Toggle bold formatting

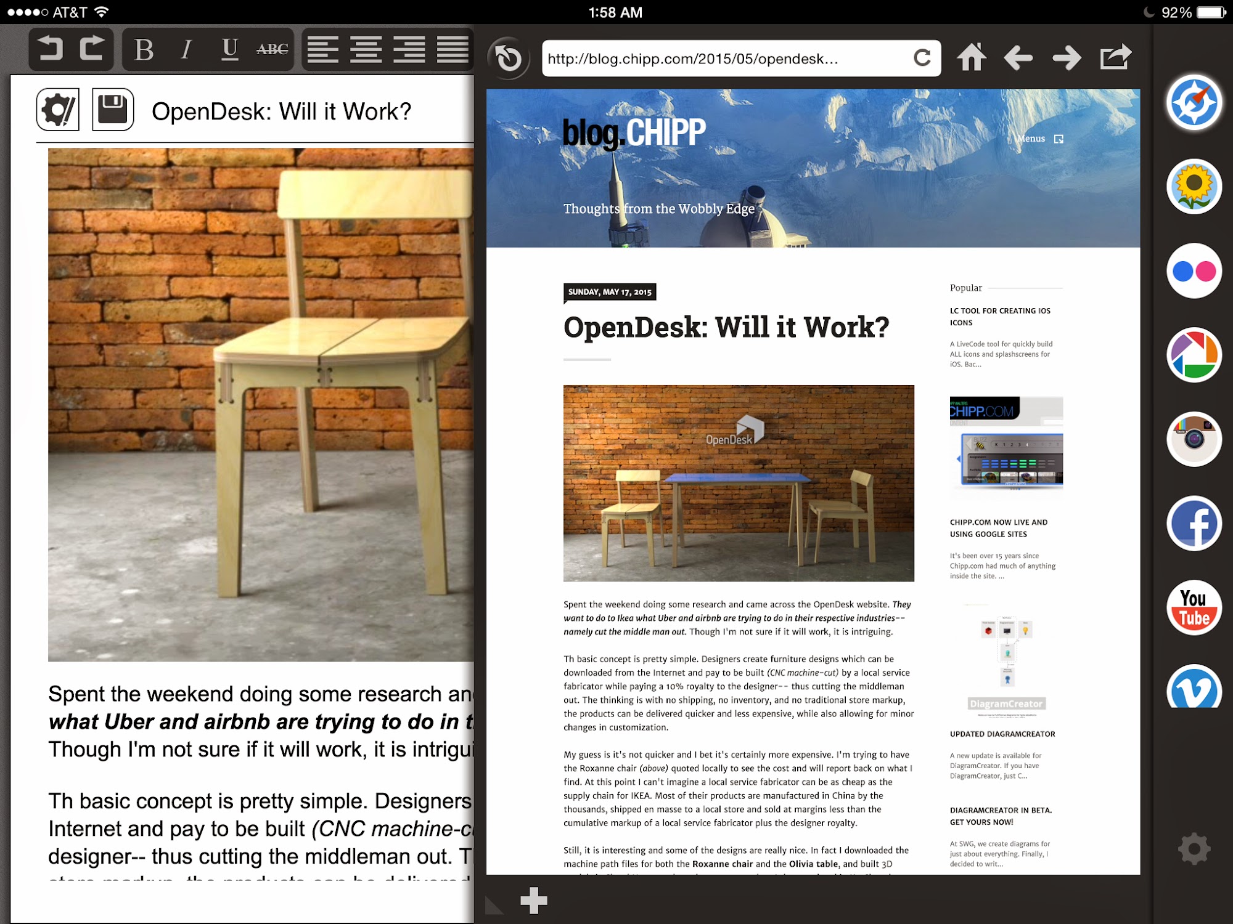[x=144, y=50]
